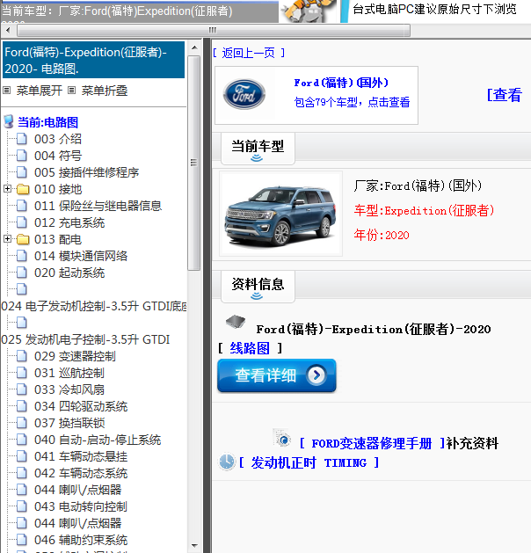Viewport: 531px width, 553px height.
Task: Click page icon beside 004 符号
Action: (x=22, y=156)
